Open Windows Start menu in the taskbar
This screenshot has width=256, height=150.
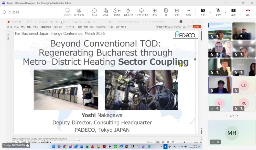[53, 147]
